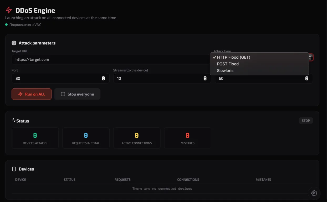Click the green VNC connection status dot
The height and width of the screenshot is (202, 327).
point(6,24)
